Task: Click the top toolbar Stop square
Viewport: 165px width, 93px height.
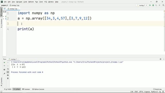Action: pyautogui.click(x=159, y=5)
